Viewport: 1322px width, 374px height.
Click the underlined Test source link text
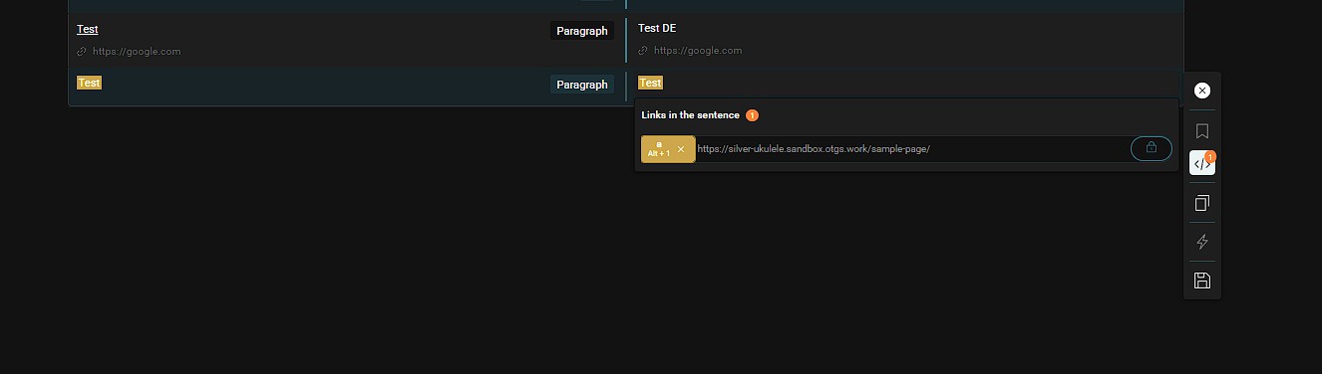tap(88, 30)
